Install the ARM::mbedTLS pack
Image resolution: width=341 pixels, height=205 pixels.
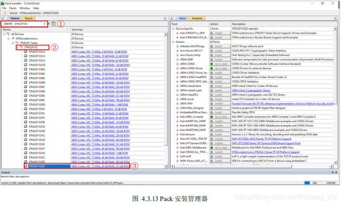point(220,95)
